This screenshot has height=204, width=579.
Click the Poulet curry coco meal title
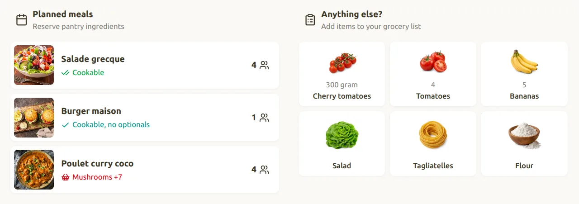point(97,163)
